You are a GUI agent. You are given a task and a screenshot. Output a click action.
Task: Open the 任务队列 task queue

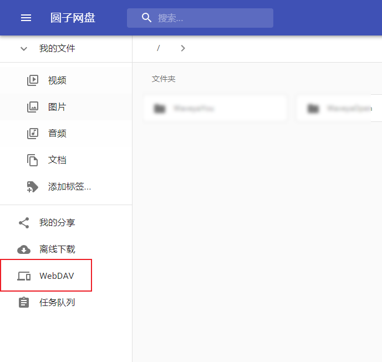click(x=57, y=303)
